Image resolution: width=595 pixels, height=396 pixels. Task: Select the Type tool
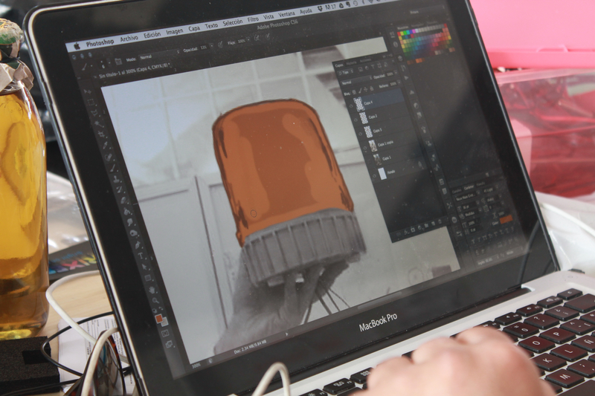[140, 256]
